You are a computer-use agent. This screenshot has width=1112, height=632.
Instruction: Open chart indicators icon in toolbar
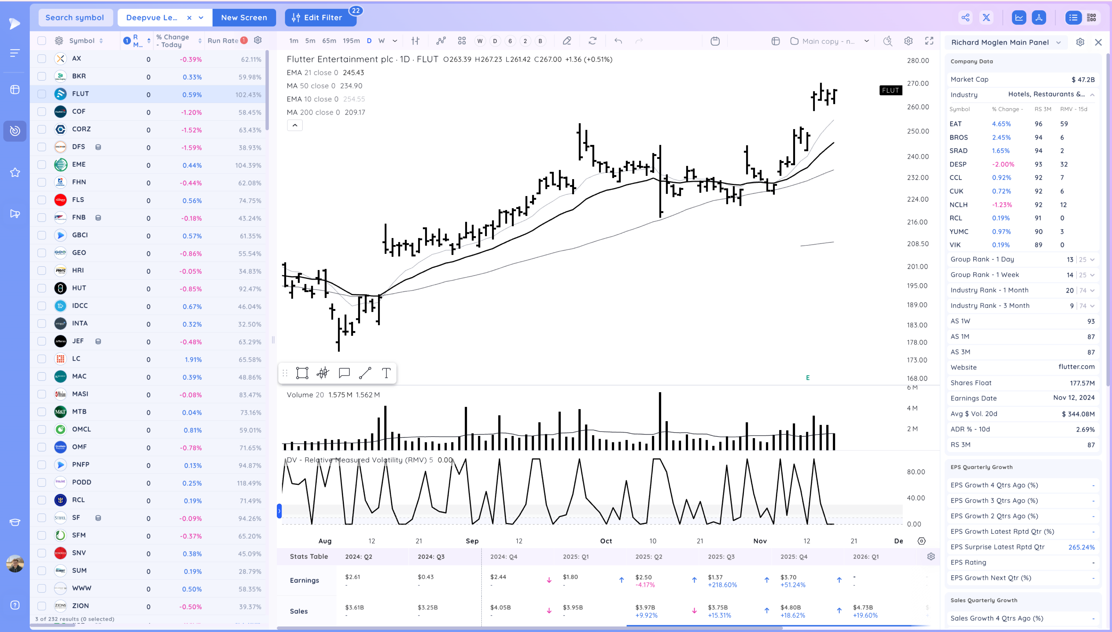(441, 41)
